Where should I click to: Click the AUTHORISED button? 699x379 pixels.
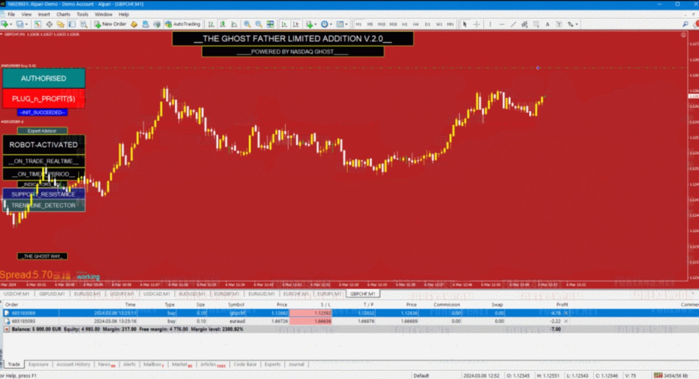click(44, 79)
